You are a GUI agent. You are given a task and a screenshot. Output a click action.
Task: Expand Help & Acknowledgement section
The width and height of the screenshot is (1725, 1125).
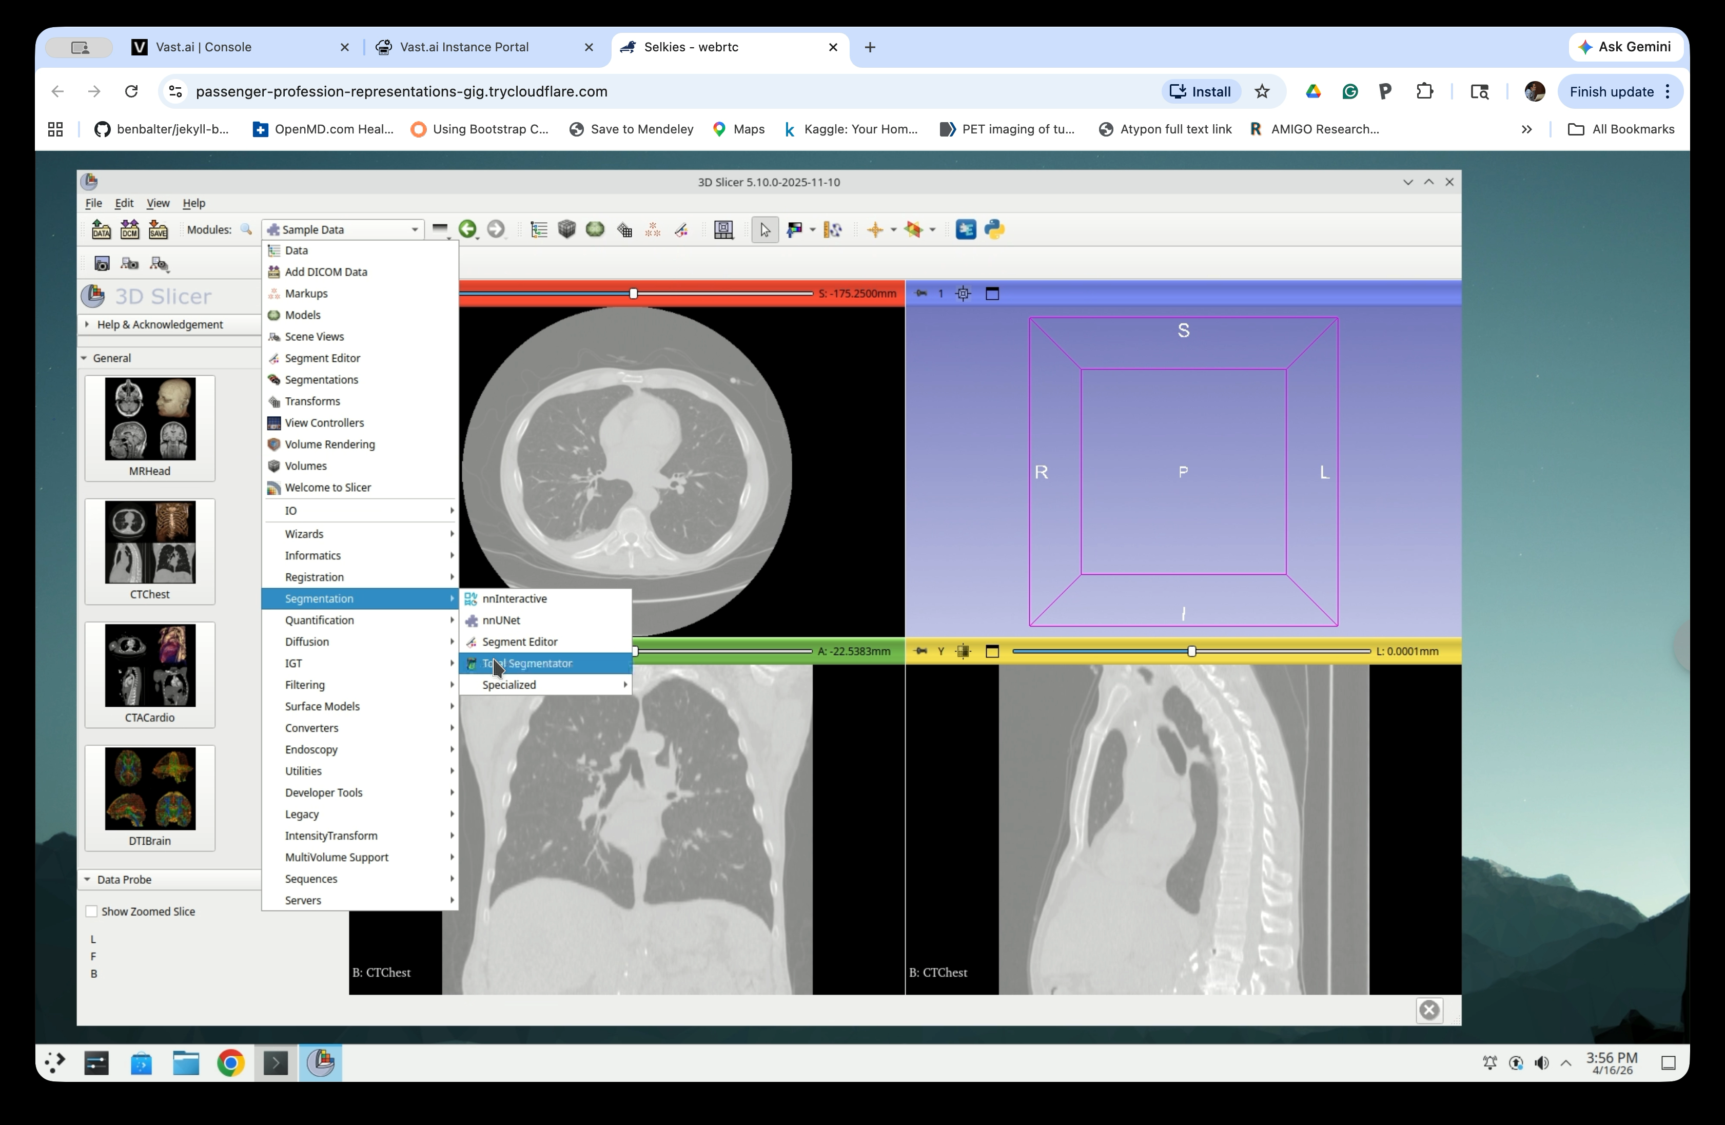pyautogui.click(x=160, y=324)
